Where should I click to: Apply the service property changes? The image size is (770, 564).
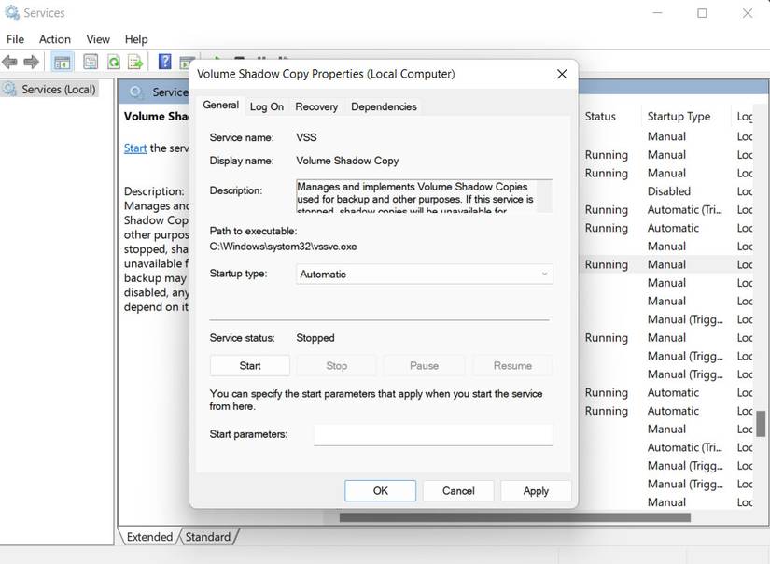pos(536,490)
